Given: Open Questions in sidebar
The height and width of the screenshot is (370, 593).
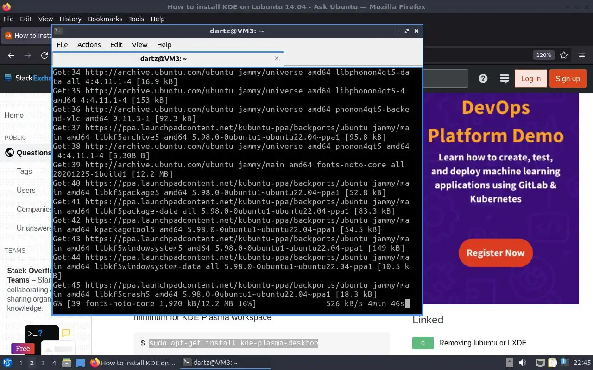Looking at the screenshot, I should pyautogui.click(x=33, y=153).
